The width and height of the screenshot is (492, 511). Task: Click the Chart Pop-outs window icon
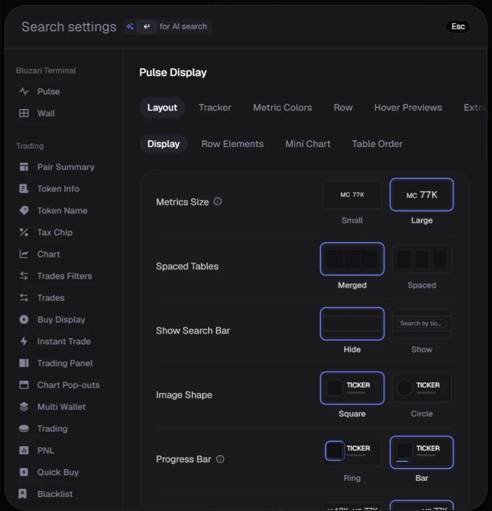tap(24, 385)
